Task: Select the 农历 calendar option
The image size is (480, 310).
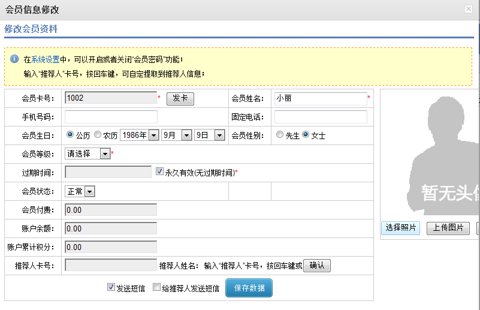Action: tap(98, 135)
